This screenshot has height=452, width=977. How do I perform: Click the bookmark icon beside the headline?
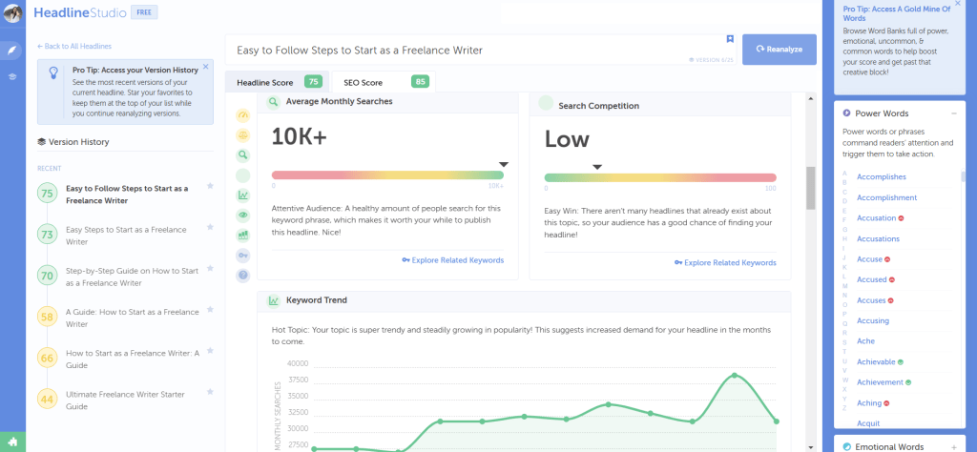(x=730, y=39)
